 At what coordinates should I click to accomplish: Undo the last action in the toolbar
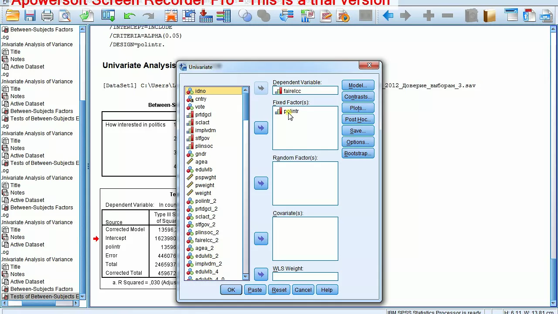click(x=129, y=16)
